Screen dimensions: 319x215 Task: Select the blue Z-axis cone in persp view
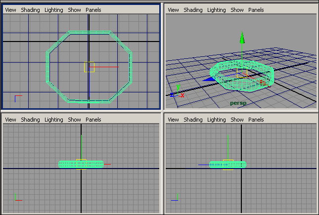click(209, 80)
